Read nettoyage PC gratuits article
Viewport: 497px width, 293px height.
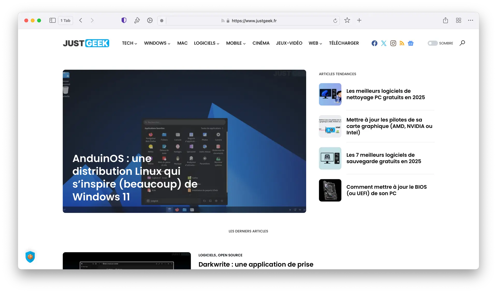click(x=385, y=94)
